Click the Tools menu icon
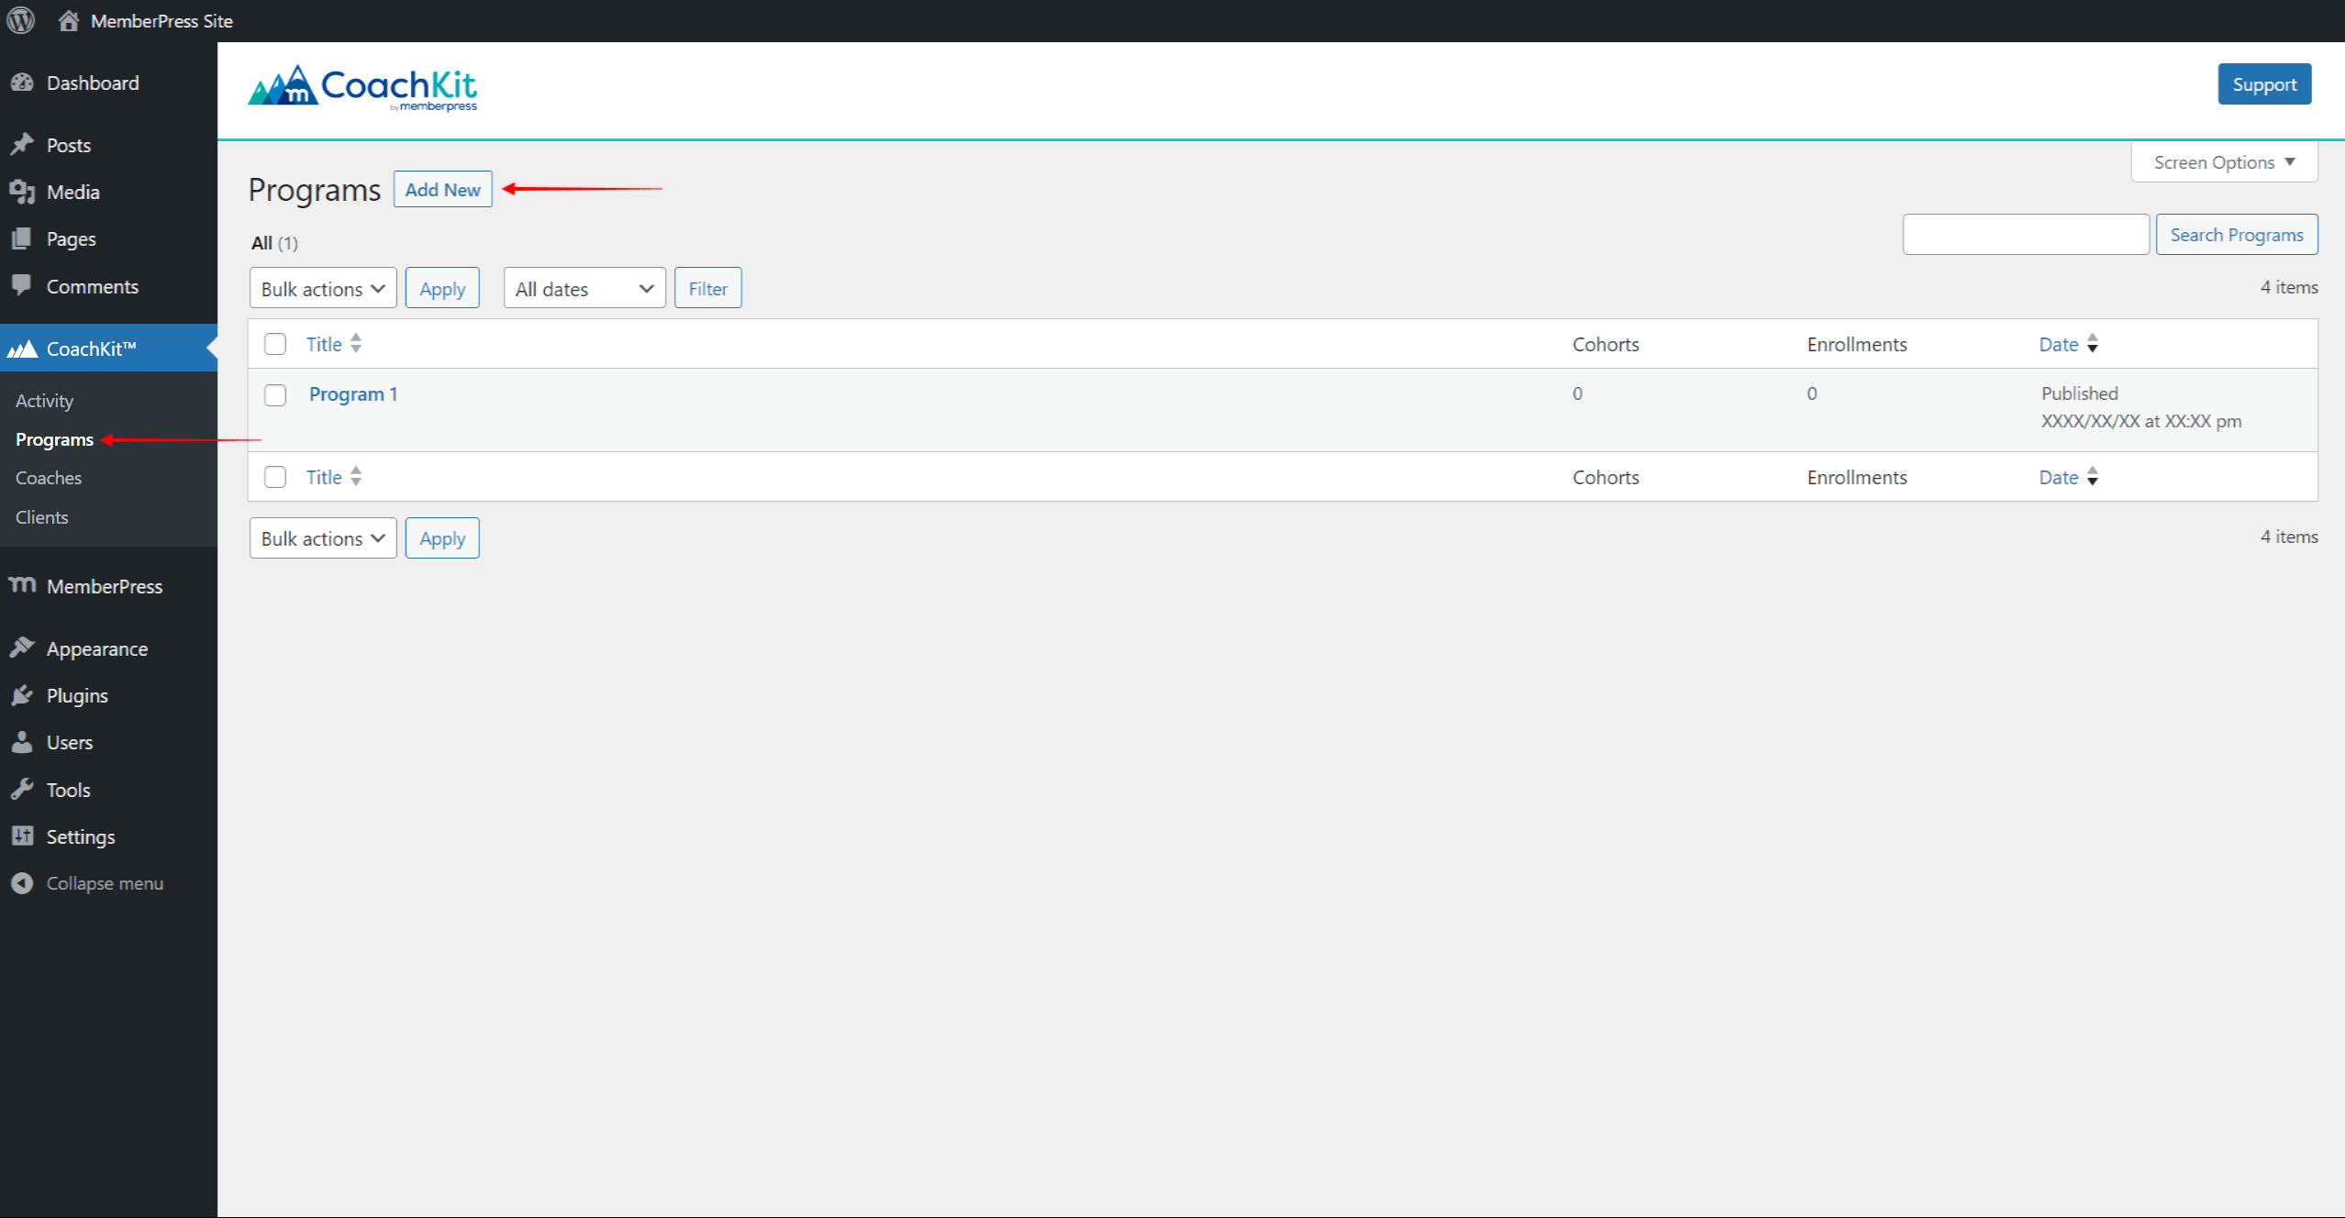The width and height of the screenshot is (2345, 1218). 22,789
